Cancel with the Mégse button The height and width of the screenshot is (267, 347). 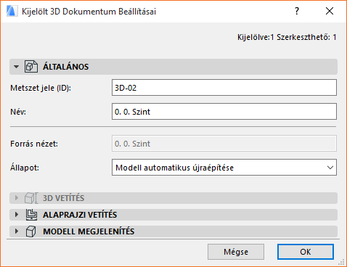tap(236, 252)
